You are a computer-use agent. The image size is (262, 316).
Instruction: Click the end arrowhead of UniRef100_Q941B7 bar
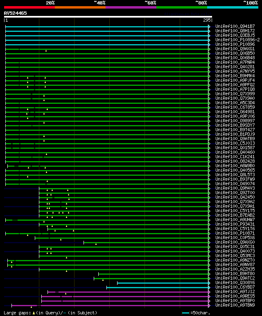(x=209, y=27)
